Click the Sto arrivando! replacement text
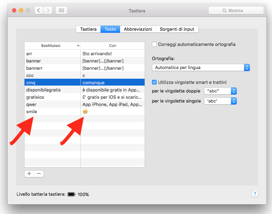 (x=97, y=53)
